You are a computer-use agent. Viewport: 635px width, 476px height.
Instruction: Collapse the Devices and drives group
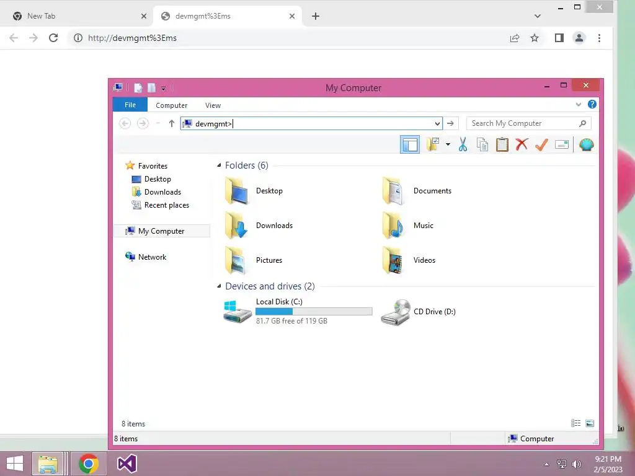pos(219,286)
